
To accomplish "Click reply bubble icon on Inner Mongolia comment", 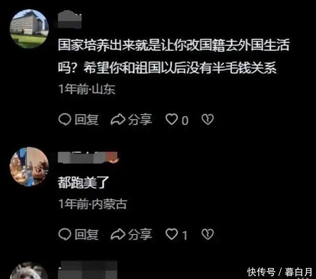I will coord(65,234).
